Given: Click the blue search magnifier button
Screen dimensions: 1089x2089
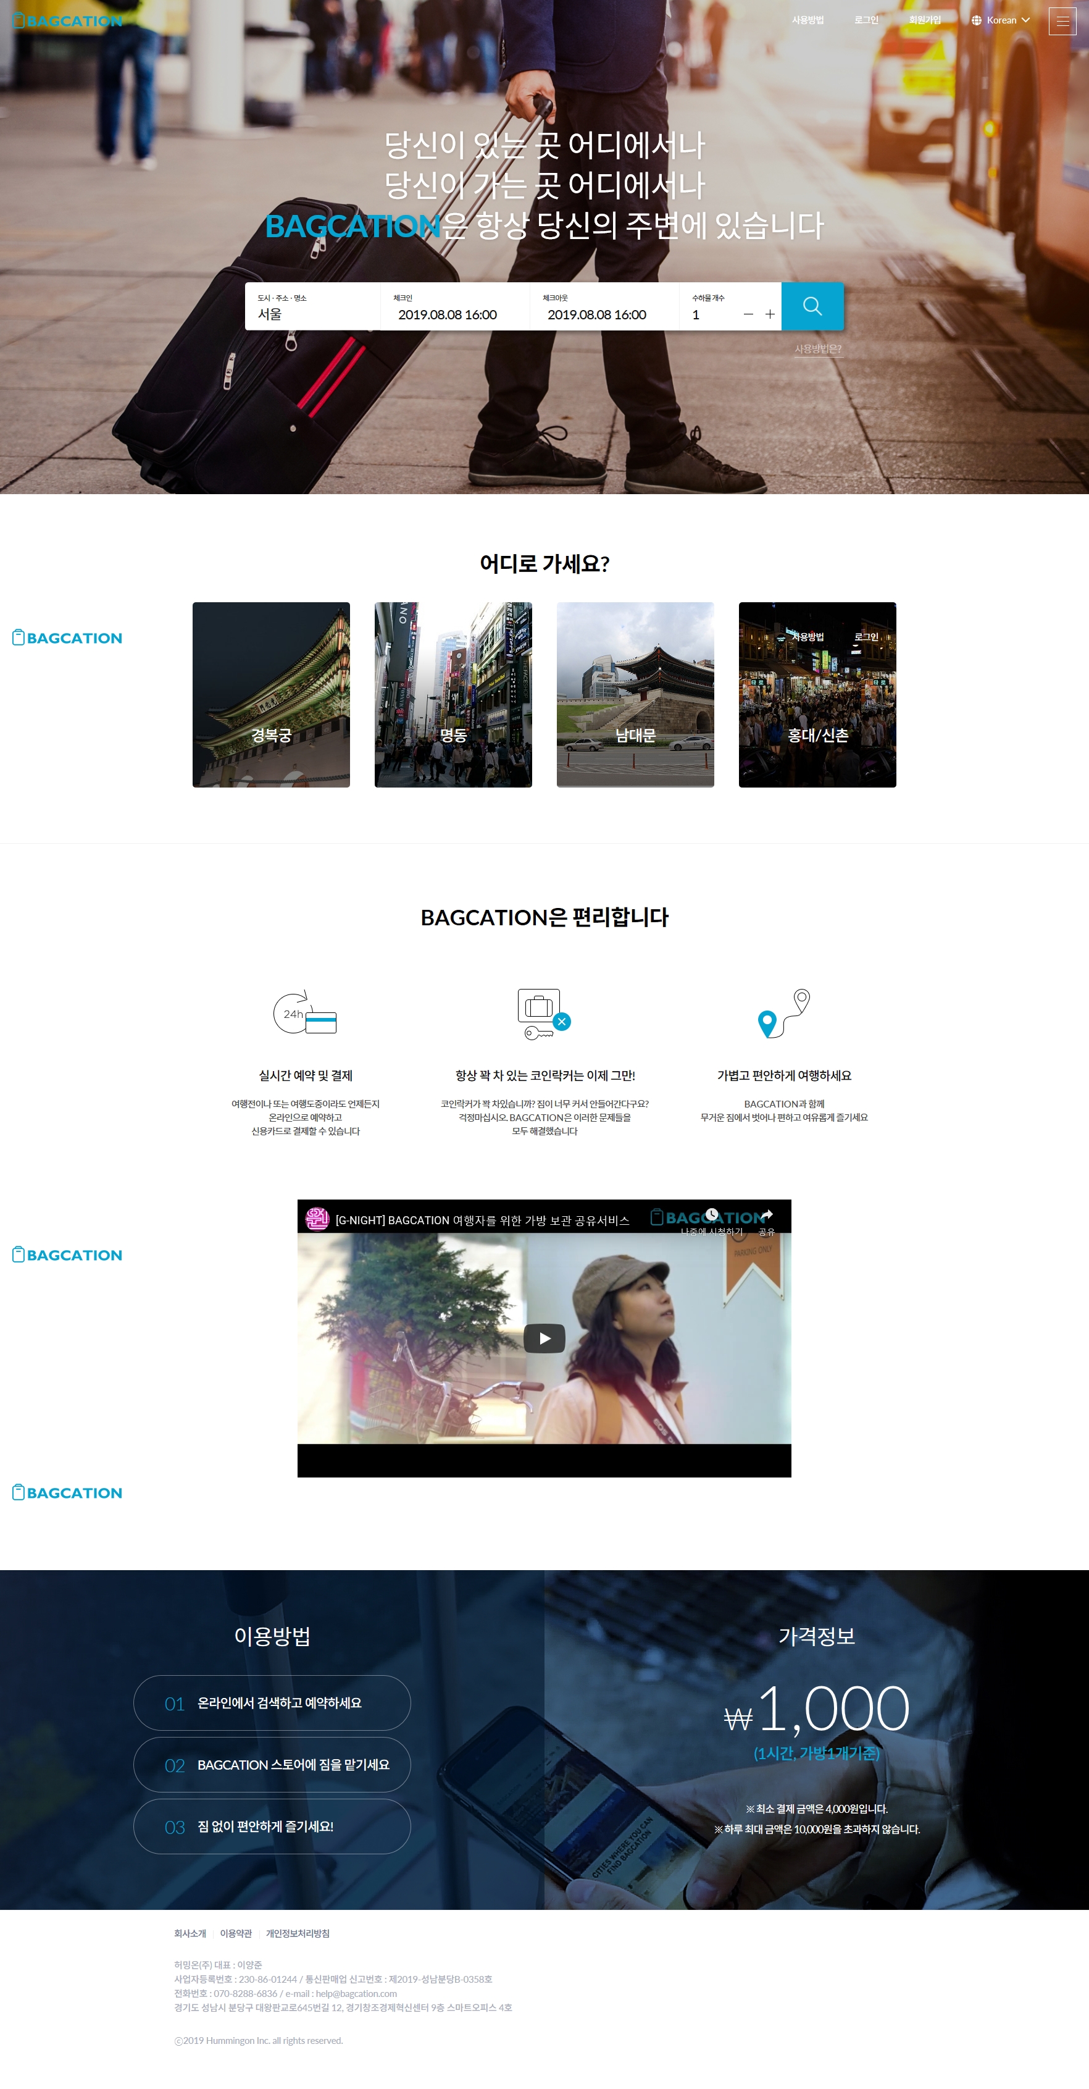Looking at the screenshot, I should (812, 306).
